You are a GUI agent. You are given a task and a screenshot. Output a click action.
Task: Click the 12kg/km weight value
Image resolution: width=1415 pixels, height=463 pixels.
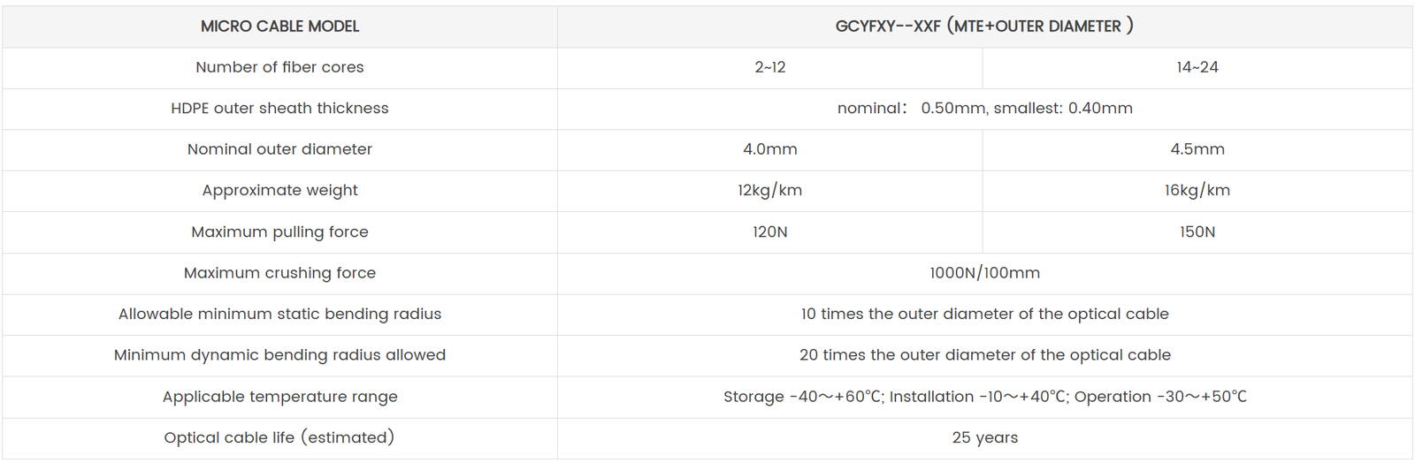point(769,190)
